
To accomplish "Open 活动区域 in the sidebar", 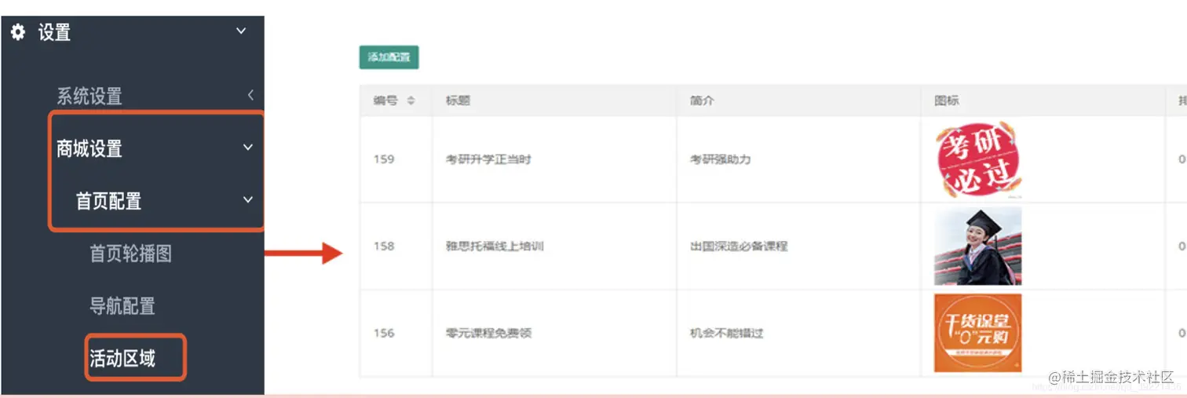I will 122,359.
